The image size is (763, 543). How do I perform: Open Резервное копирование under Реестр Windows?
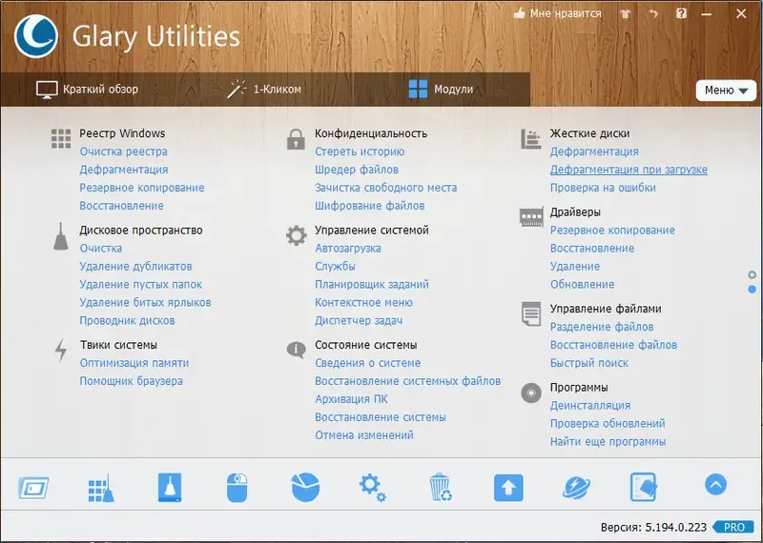(x=142, y=188)
